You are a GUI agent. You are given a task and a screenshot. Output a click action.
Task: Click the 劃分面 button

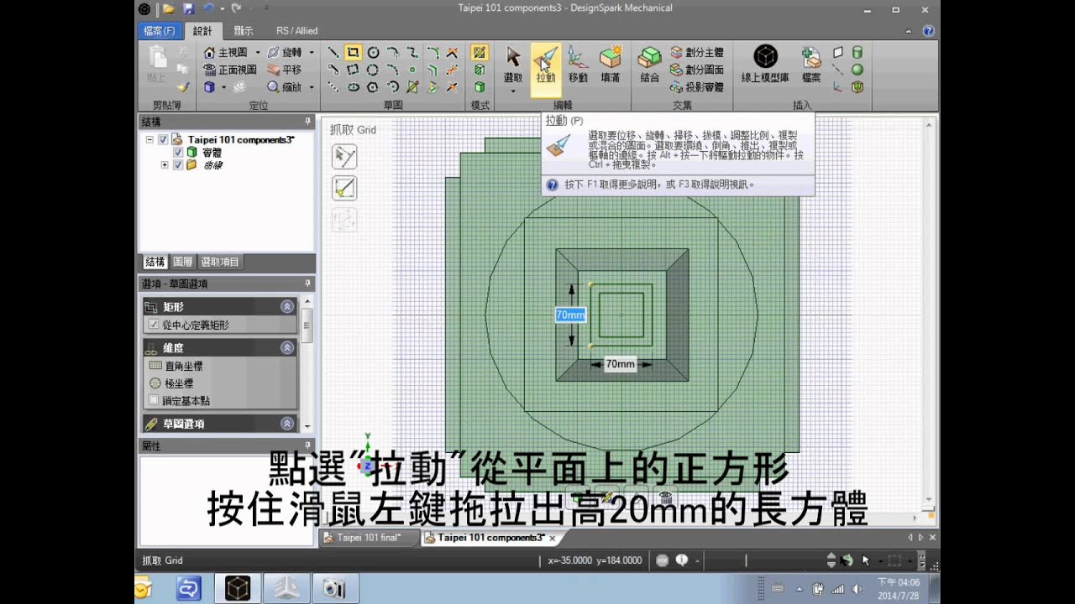[x=697, y=70]
